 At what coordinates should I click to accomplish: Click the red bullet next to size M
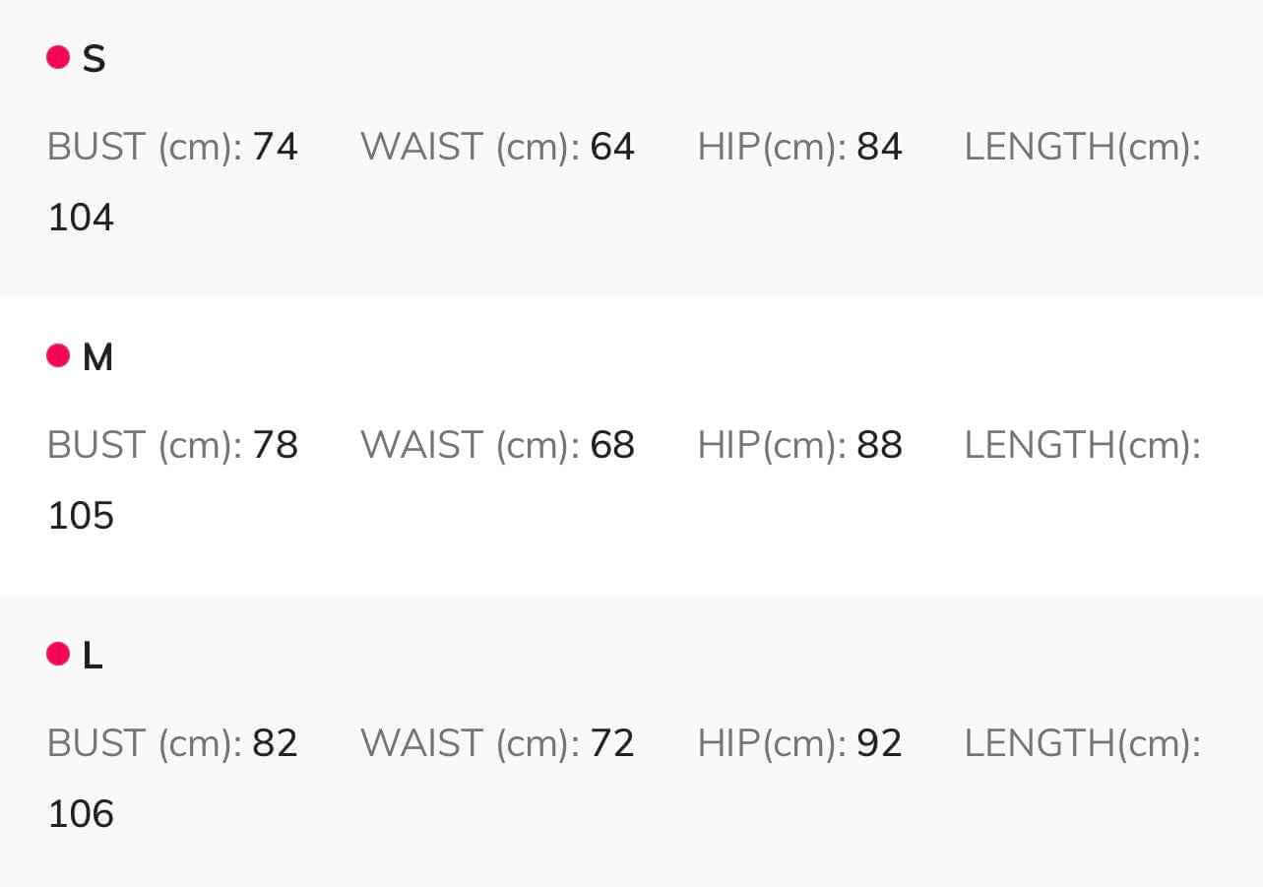(58, 355)
